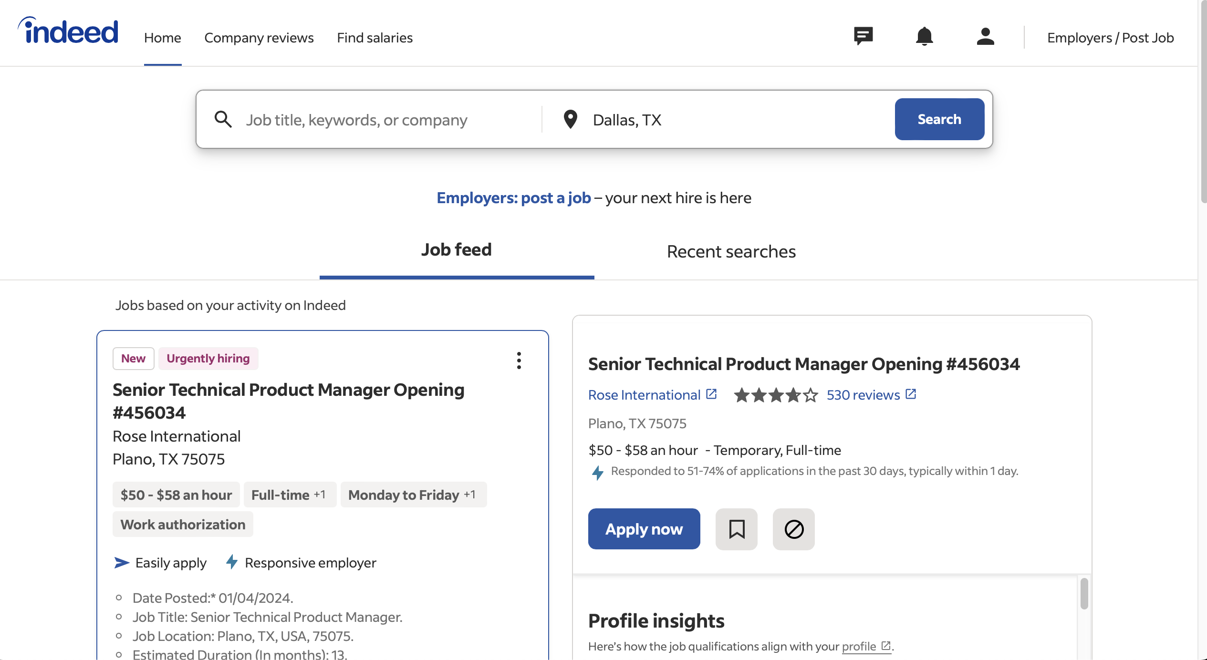Click the Search button

(939, 119)
